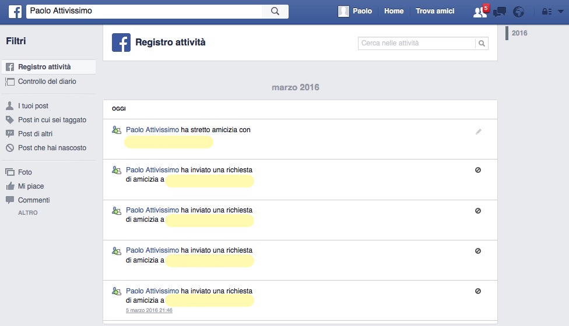The width and height of the screenshot is (569, 326).
Task: Click the blocked circle icon for hidden posts
Action: 10,148
